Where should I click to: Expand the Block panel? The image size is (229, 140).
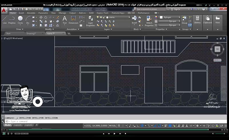(x=137, y=29)
